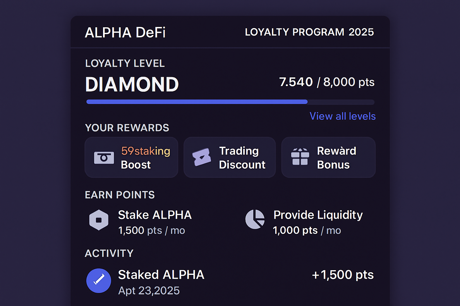Open the Trading Discount reward card
Viewport: 460px width, 306px height.
tap(229, 157)
